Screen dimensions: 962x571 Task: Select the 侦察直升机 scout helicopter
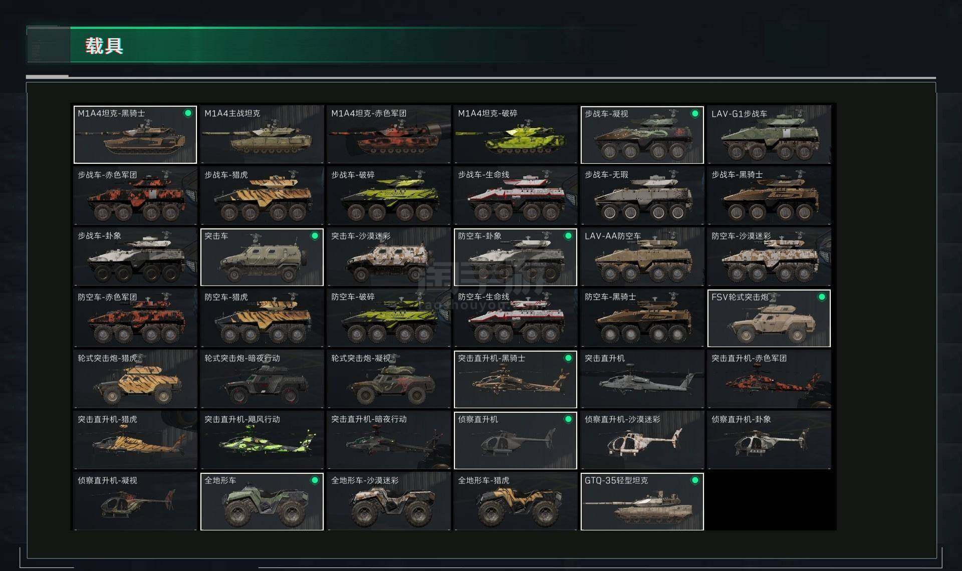(515, 440)
